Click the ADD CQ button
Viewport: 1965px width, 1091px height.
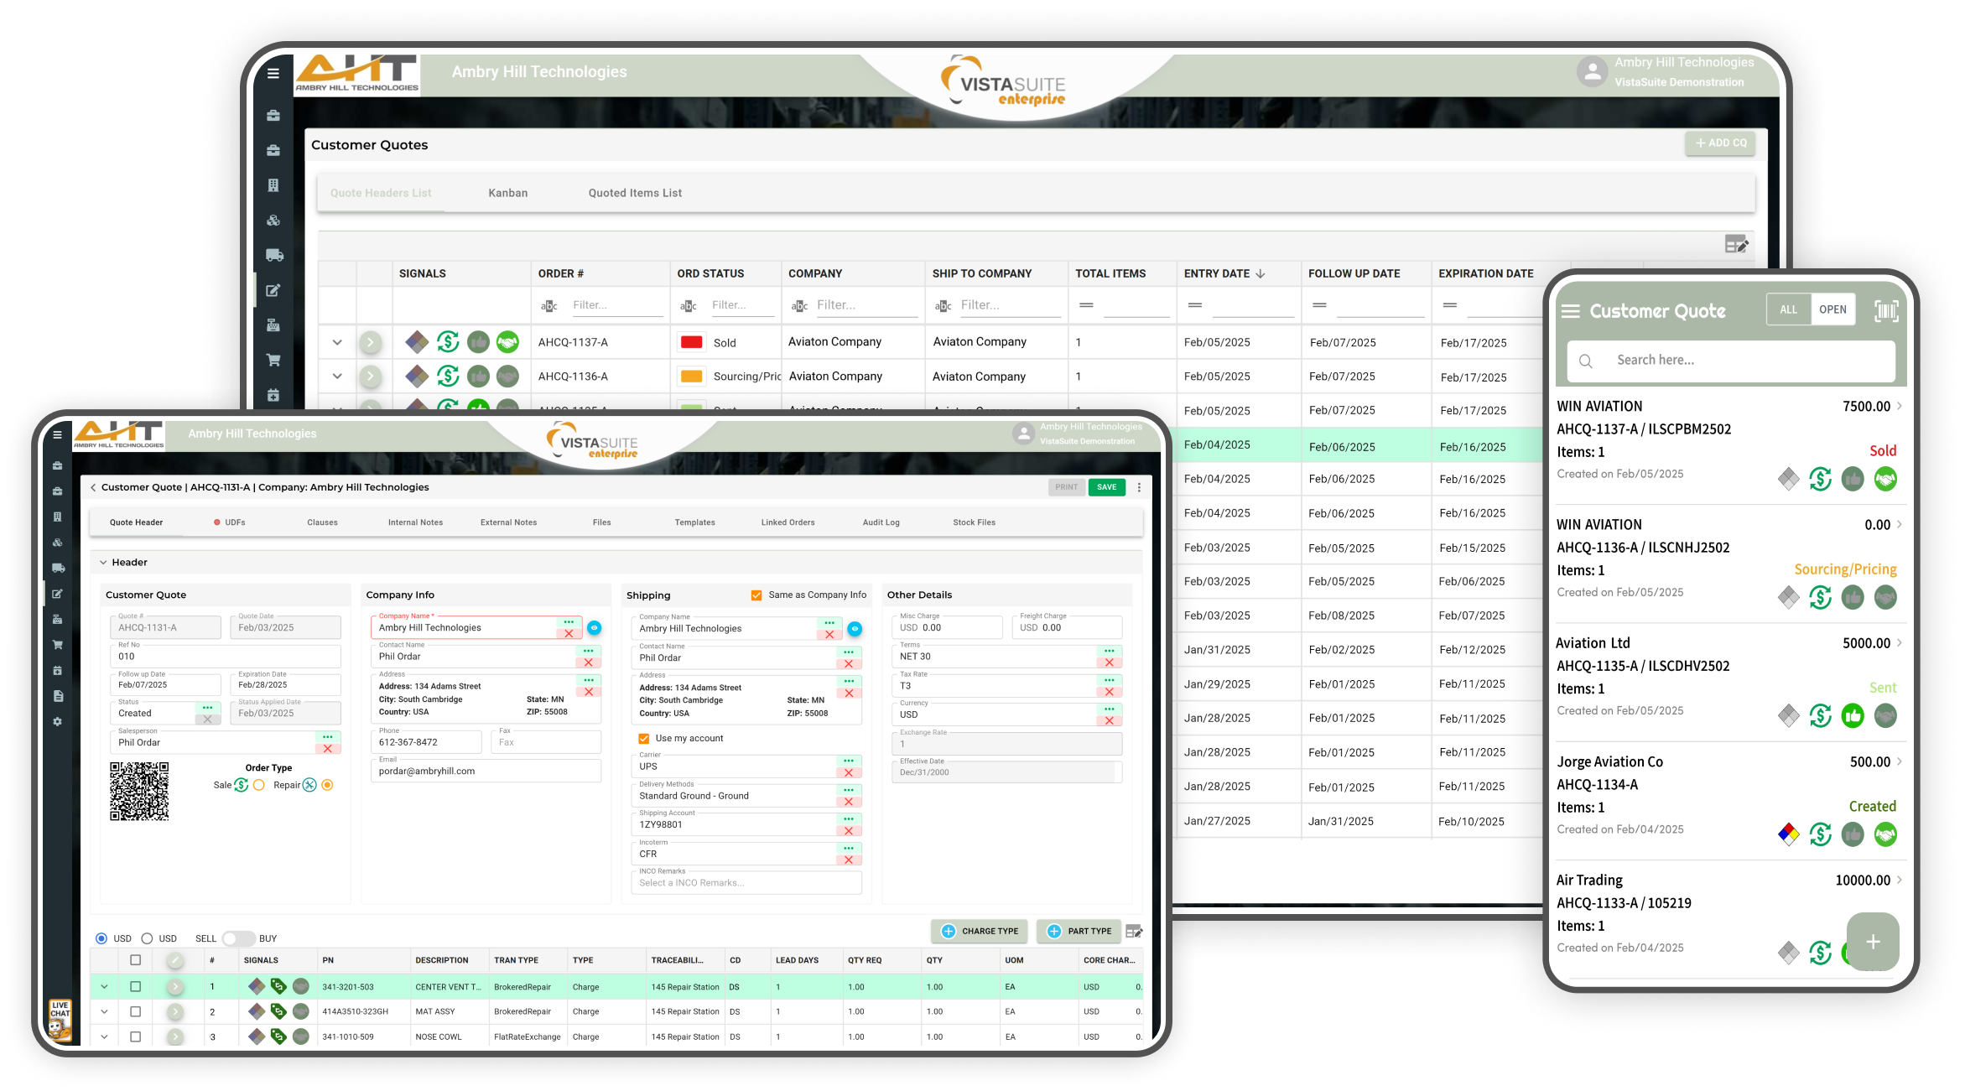click(1720, 143)
